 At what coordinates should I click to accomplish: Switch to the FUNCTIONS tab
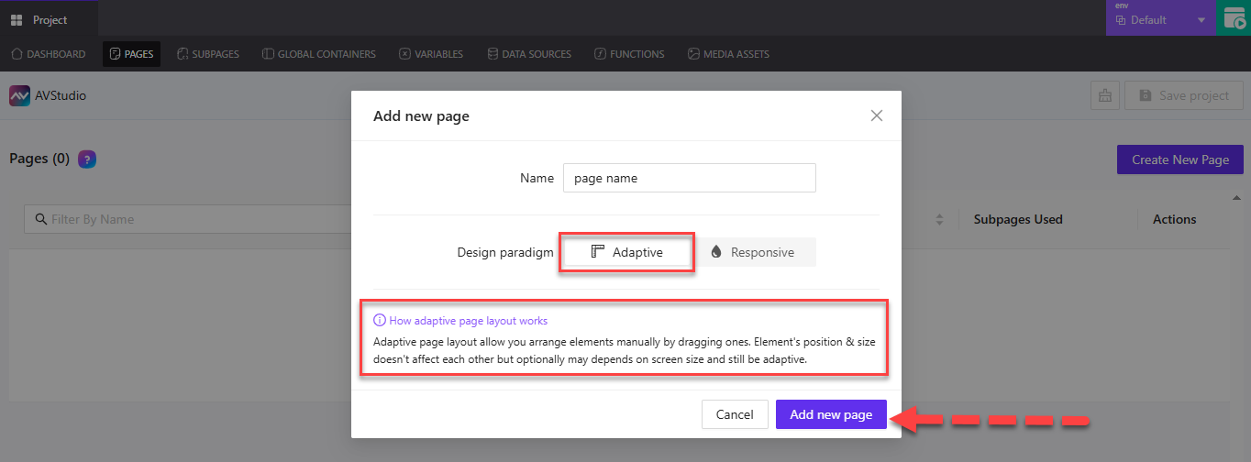(629, 54)
